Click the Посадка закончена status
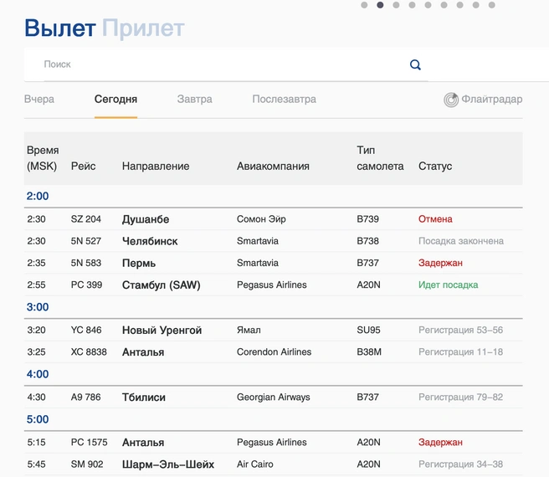Image resolution: width=549 pixels, height=477 pixels. coord(461,241)
